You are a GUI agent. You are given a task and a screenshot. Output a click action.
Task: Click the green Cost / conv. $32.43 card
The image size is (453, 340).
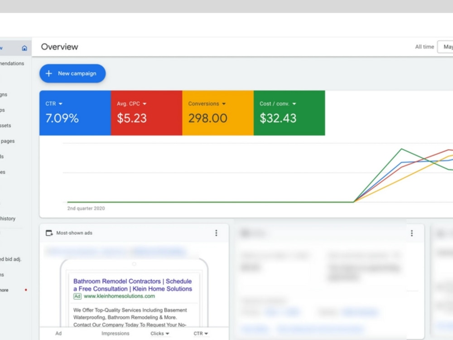click(289, 113)
